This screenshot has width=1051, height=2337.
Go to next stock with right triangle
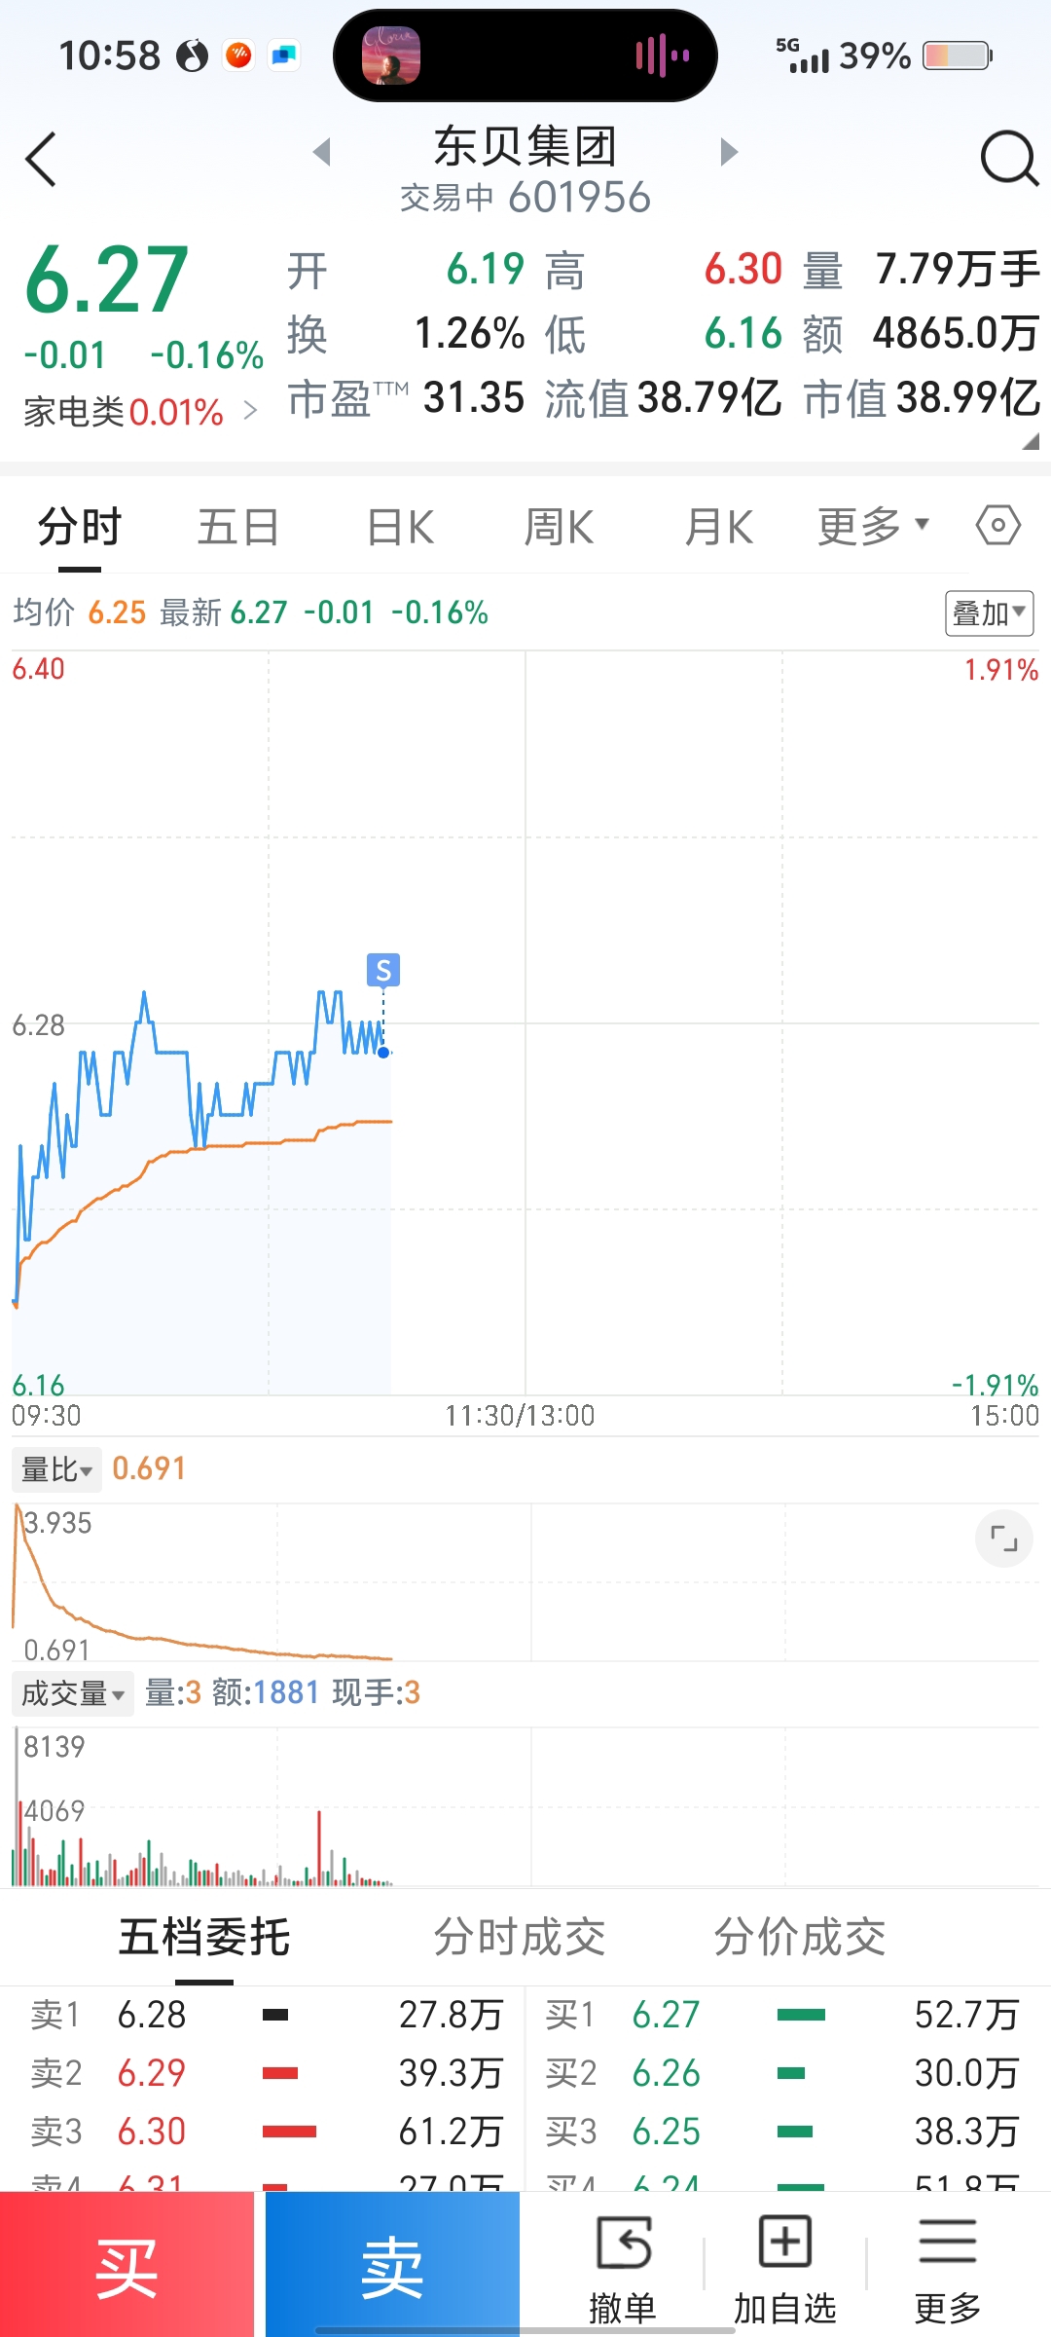coord(729,152)
